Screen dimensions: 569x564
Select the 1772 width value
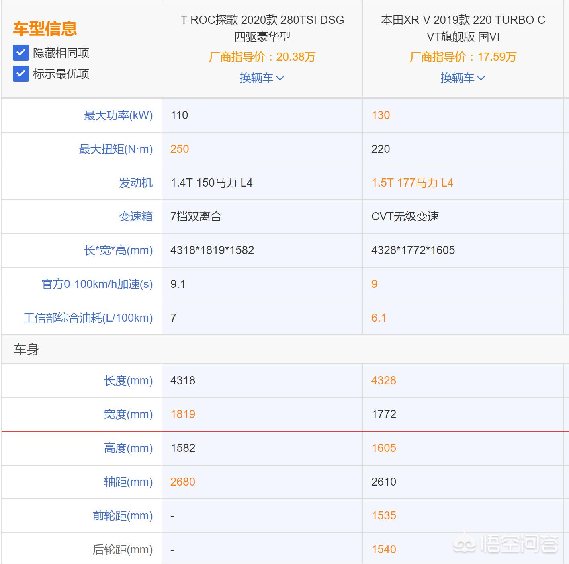(x=384, y=414)
